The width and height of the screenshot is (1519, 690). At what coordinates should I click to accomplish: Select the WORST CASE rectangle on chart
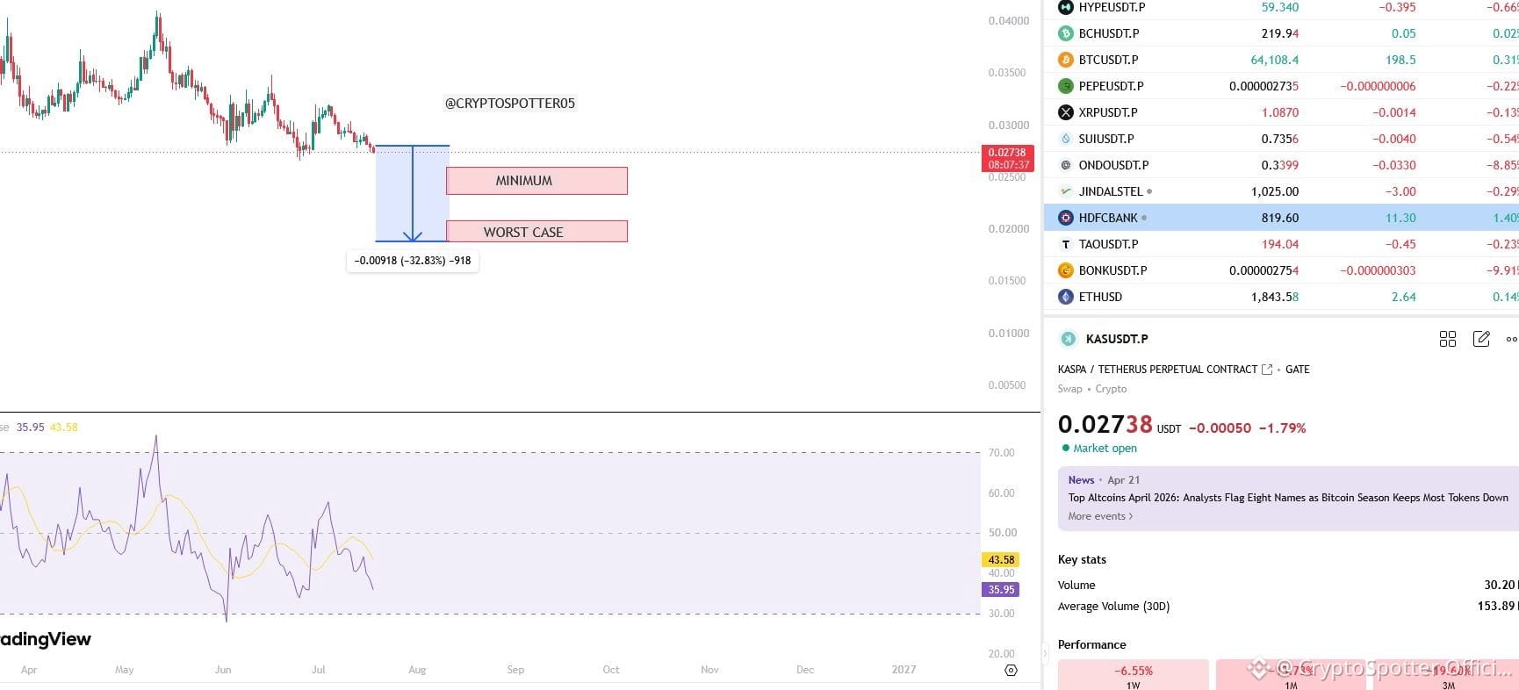tap(536, 232)
